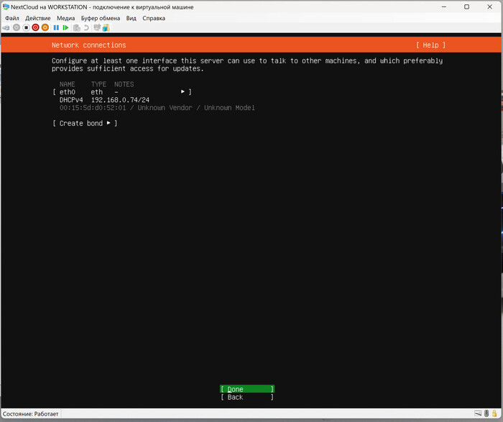Minimize the VM connection window

(444, 6)
